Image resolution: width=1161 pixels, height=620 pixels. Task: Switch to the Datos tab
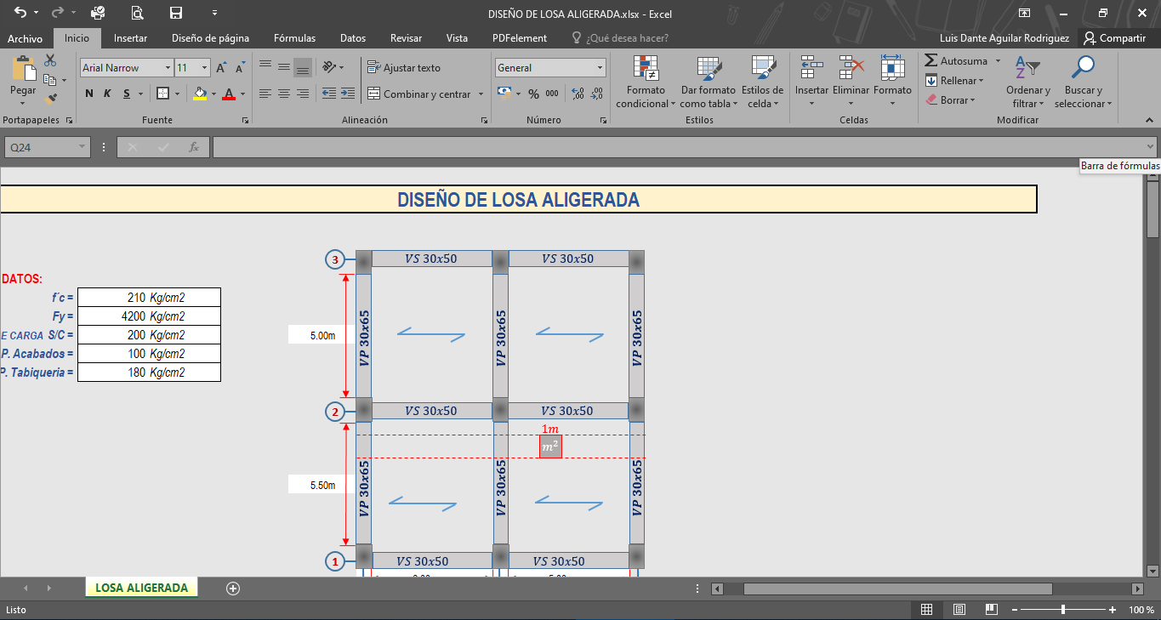click(x=353, y=37)
